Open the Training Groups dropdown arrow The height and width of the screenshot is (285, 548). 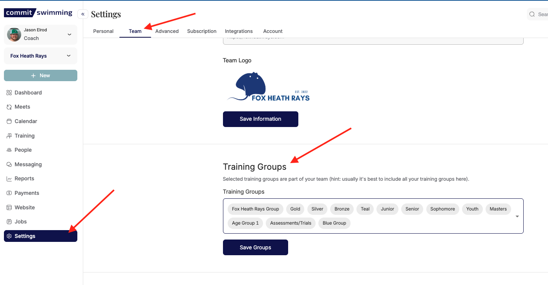[517, 216]
